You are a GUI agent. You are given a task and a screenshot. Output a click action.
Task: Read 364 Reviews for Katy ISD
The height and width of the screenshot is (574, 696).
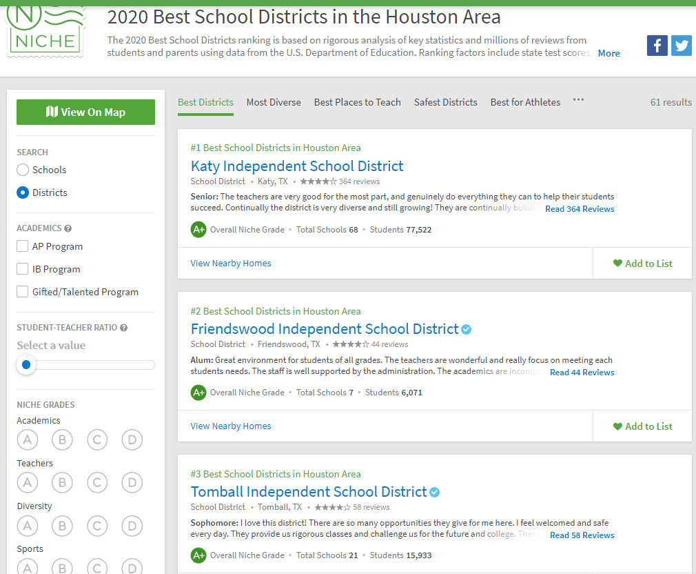(x=580, y=209)
